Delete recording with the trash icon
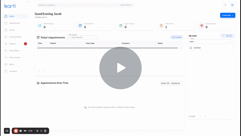 coord(45,131)
